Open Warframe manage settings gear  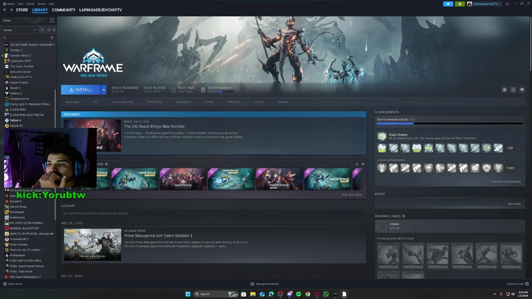(x=505, y=90)
